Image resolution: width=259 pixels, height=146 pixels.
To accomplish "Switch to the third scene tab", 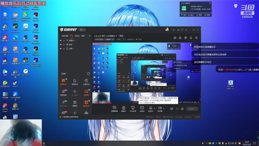I will pos(77,36).
